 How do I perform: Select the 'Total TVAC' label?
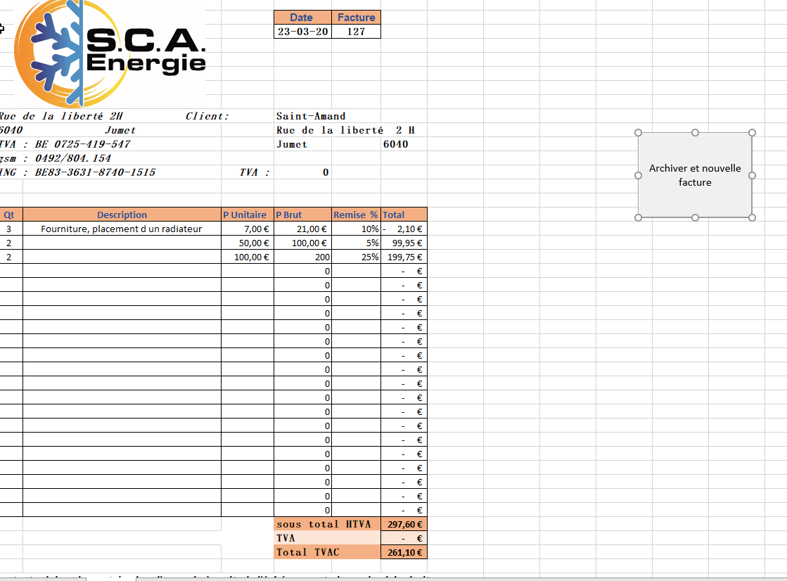(327, 552)
